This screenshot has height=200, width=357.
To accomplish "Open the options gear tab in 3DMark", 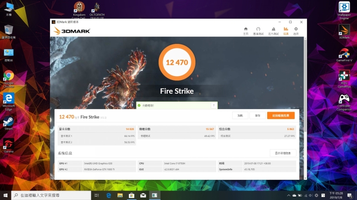I will [x=296, y=31].
